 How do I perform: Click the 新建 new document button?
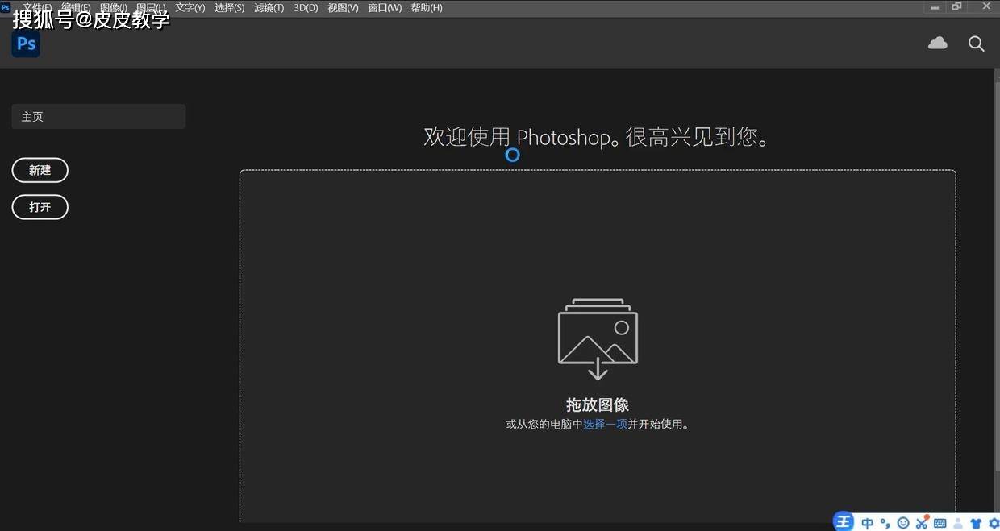[40, 170]
